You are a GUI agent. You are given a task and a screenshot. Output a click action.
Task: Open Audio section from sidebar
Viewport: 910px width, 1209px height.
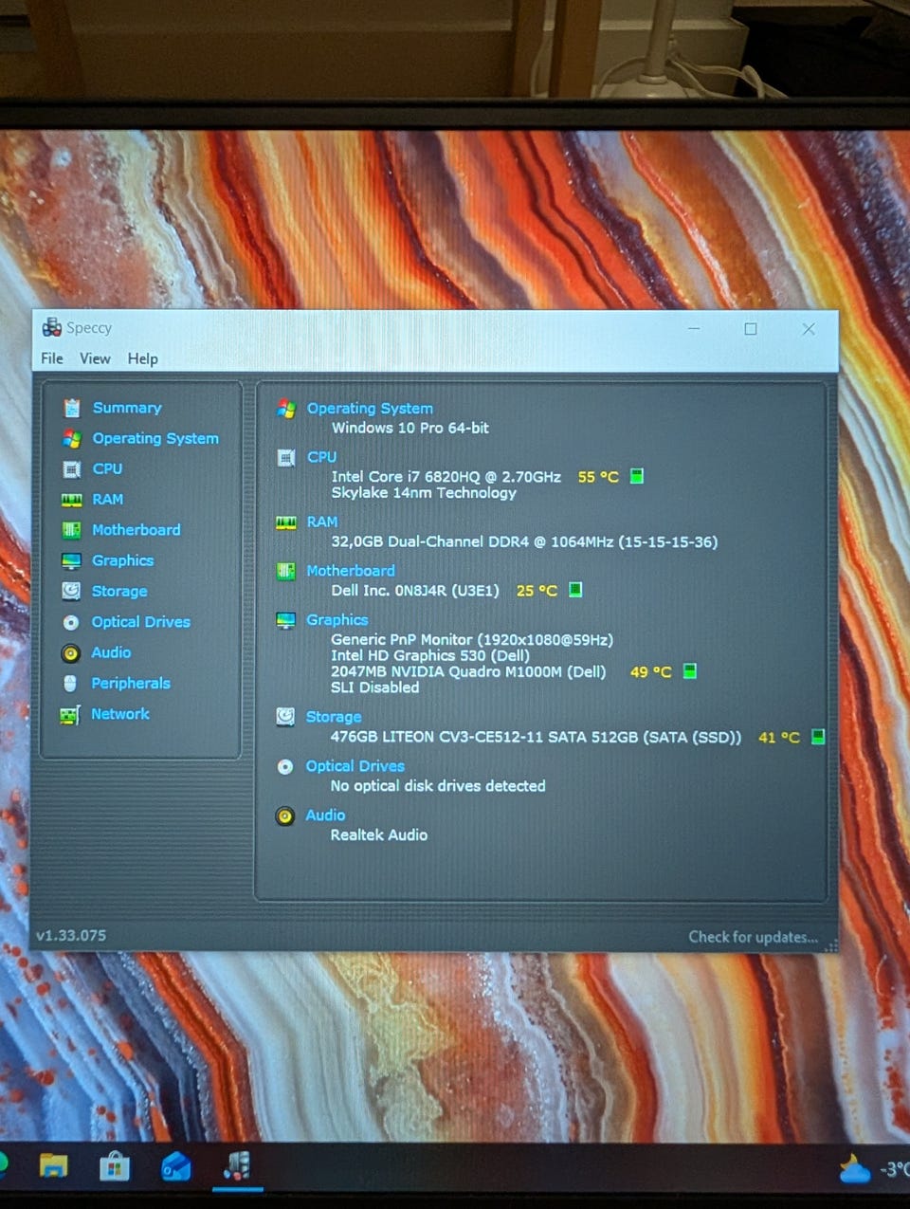click(x=111, y=652)
